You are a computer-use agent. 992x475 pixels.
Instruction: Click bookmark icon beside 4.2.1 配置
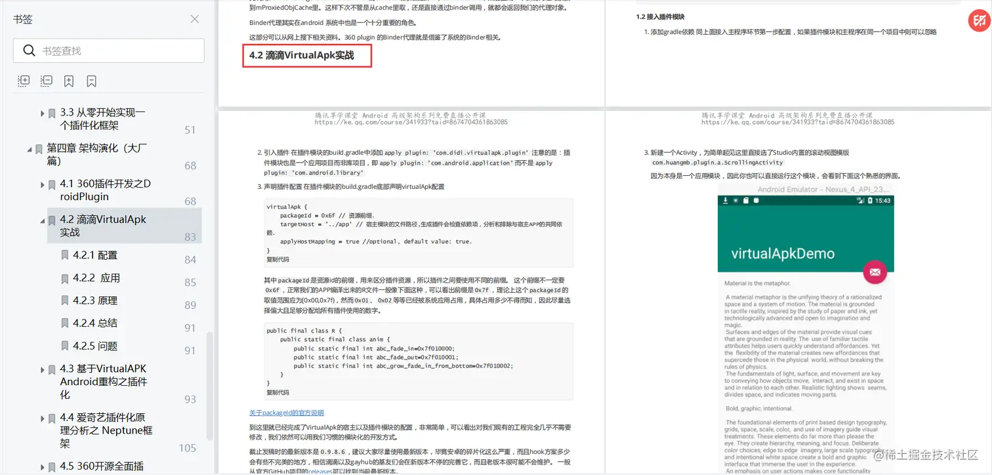(65, 255)
